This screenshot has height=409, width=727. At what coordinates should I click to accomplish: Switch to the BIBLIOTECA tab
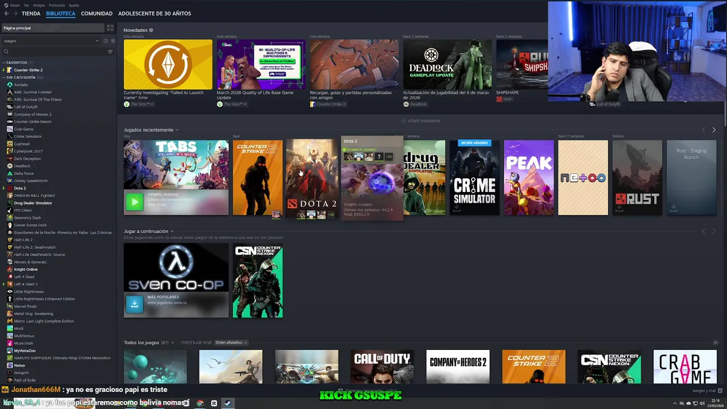pyautogui.click(x=61, y=14)
